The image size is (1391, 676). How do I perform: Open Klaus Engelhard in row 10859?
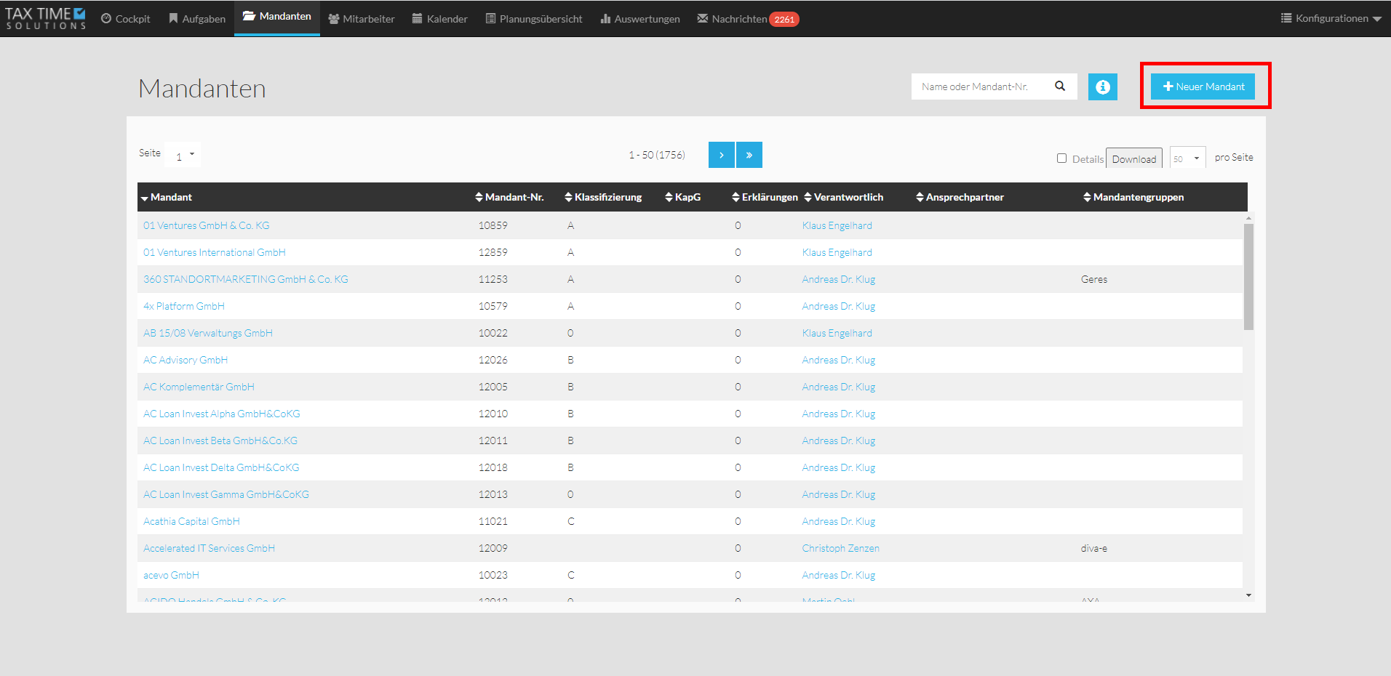837,225
